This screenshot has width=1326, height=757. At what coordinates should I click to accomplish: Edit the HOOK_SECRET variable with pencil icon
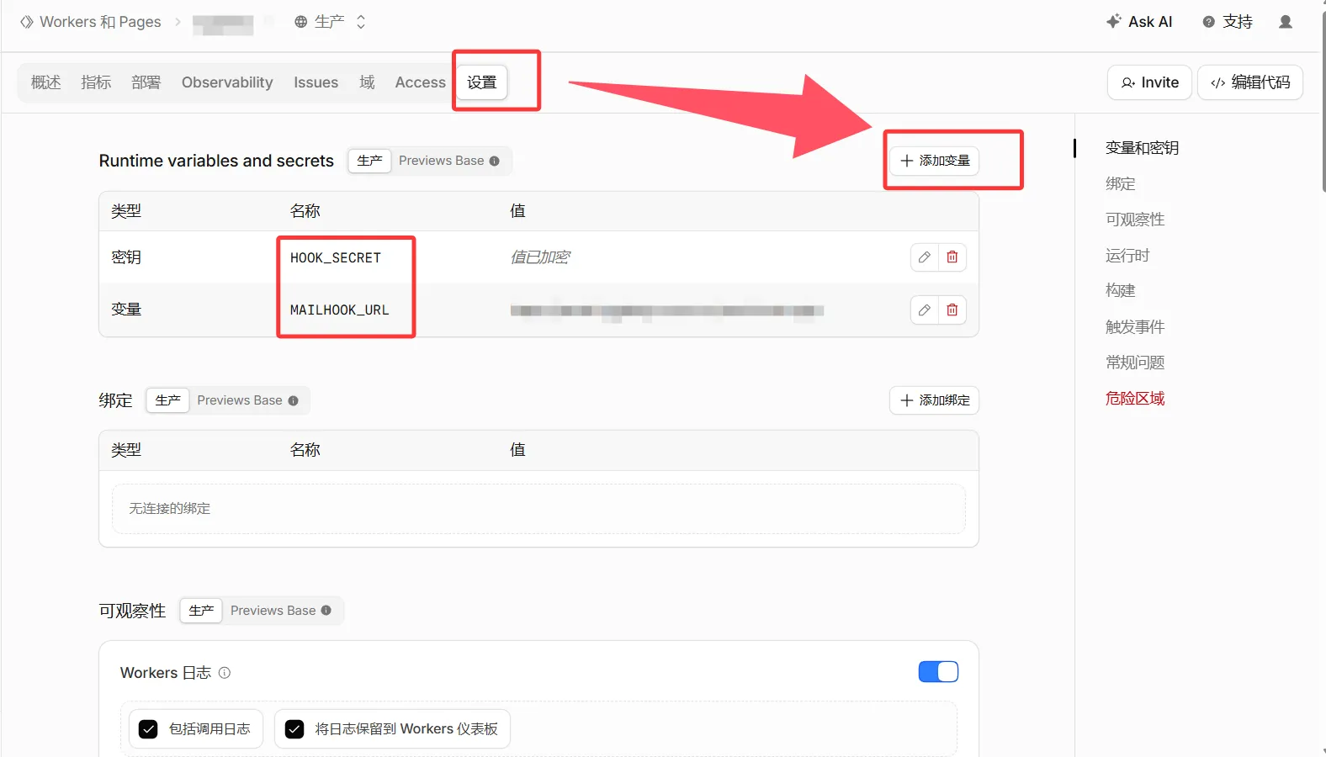tap(924, 257)
